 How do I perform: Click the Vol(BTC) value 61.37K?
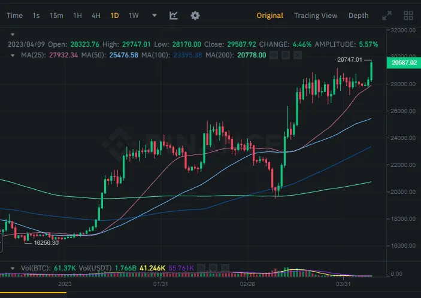[65, 268]
